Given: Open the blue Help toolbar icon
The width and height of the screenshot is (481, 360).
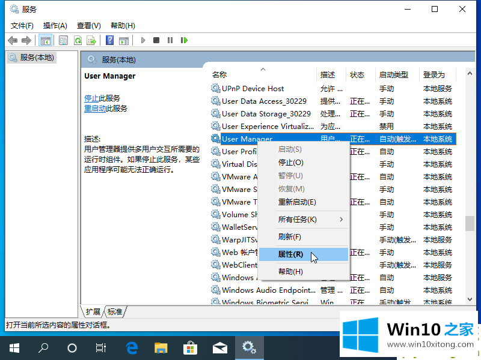Looking at the screenshot, I should (109, 40).
